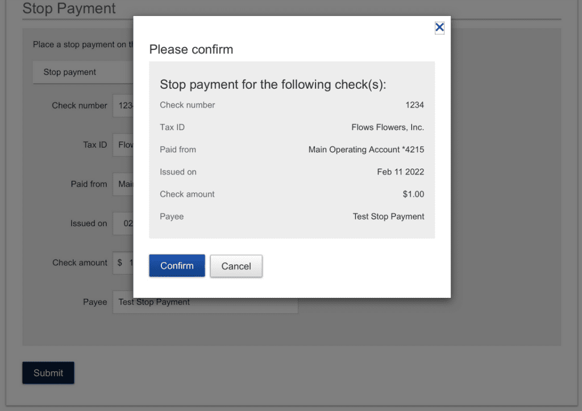Click the Tax ID label in dialog
Screen dimensions: 582x411
pos(172,127)
